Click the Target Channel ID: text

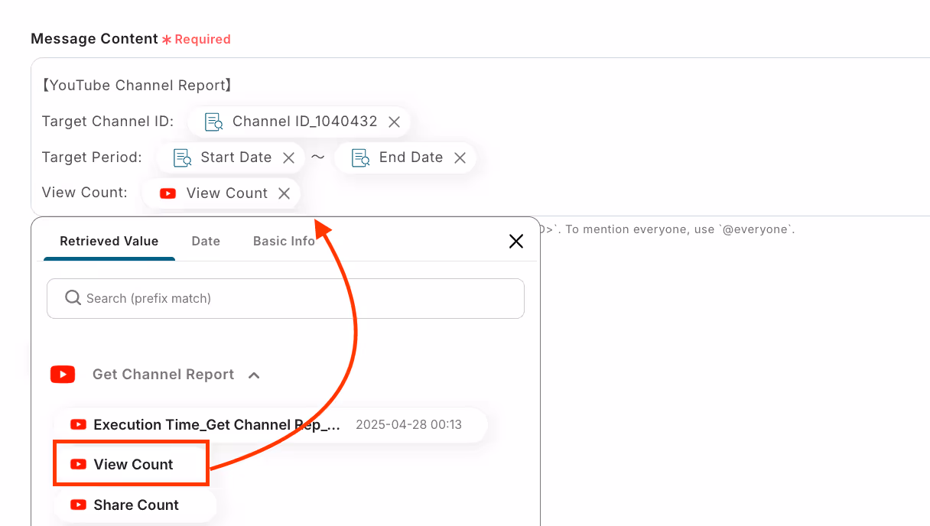click(108, 122)
